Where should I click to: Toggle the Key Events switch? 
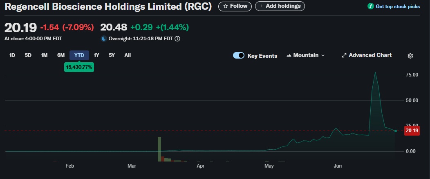click(x=239, y=56)
